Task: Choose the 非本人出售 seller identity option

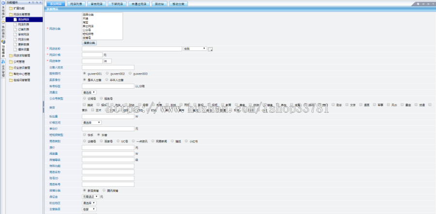Action: point(107,80)
